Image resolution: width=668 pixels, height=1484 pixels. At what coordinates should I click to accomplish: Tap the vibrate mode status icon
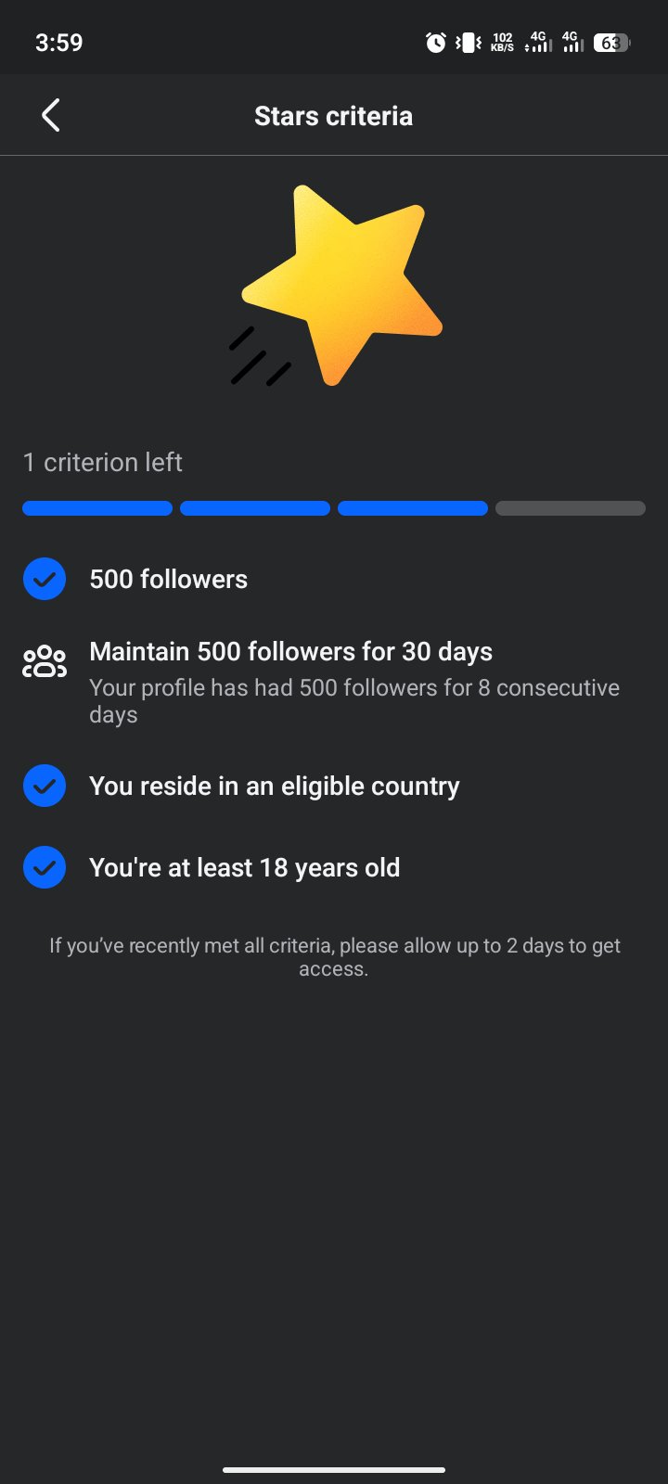(x=469, y=42)
